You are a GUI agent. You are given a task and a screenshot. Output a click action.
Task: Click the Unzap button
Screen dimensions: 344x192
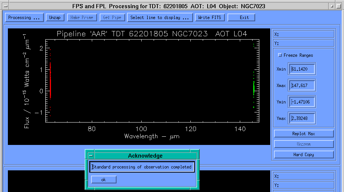coord(55,18)
